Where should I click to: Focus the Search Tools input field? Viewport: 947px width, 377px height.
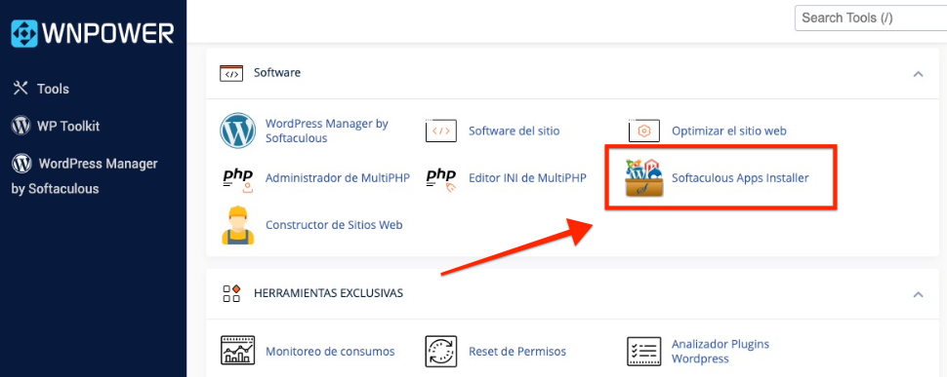[870, 19]
